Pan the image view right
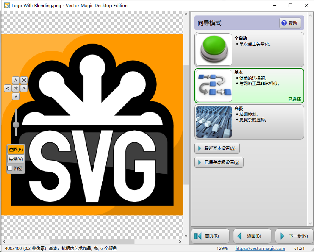 [24, 88]
